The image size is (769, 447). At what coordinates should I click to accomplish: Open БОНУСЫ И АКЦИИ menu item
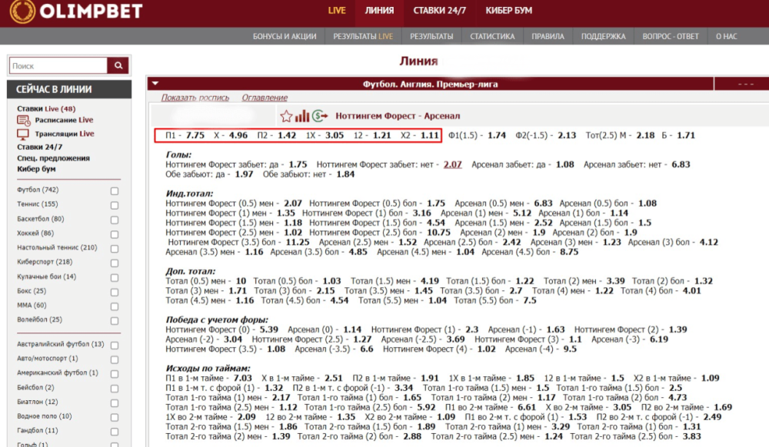tap(285, 36)
